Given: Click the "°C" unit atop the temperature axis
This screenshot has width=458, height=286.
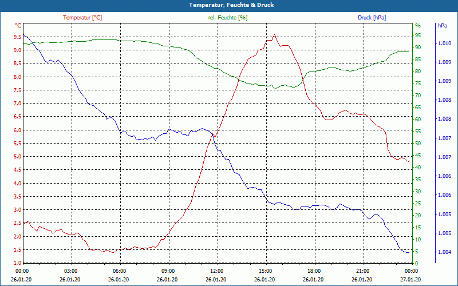Looking at the screenshot, I should 18,26.
